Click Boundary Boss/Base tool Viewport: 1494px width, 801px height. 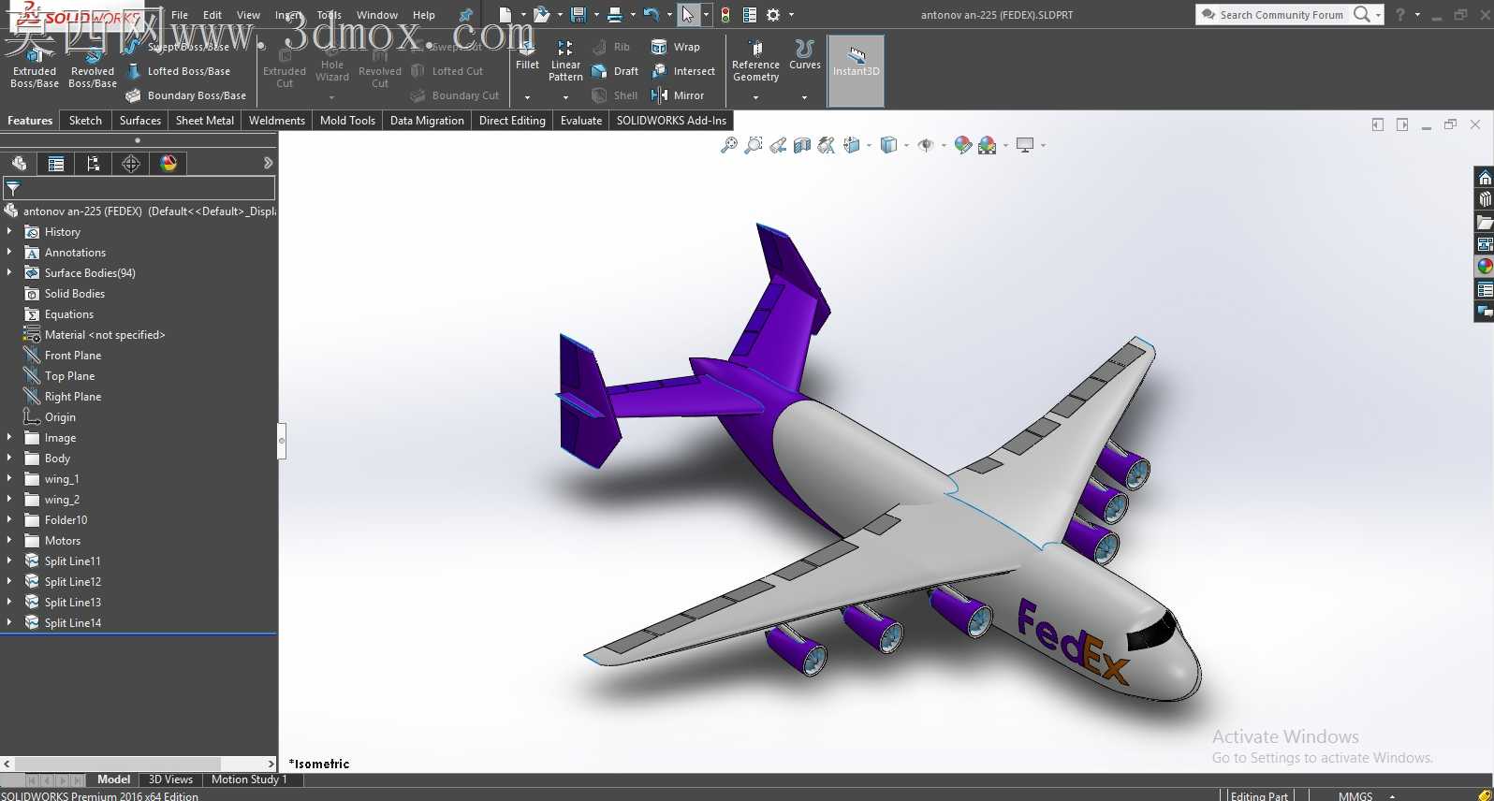click(x=186, y=95)
